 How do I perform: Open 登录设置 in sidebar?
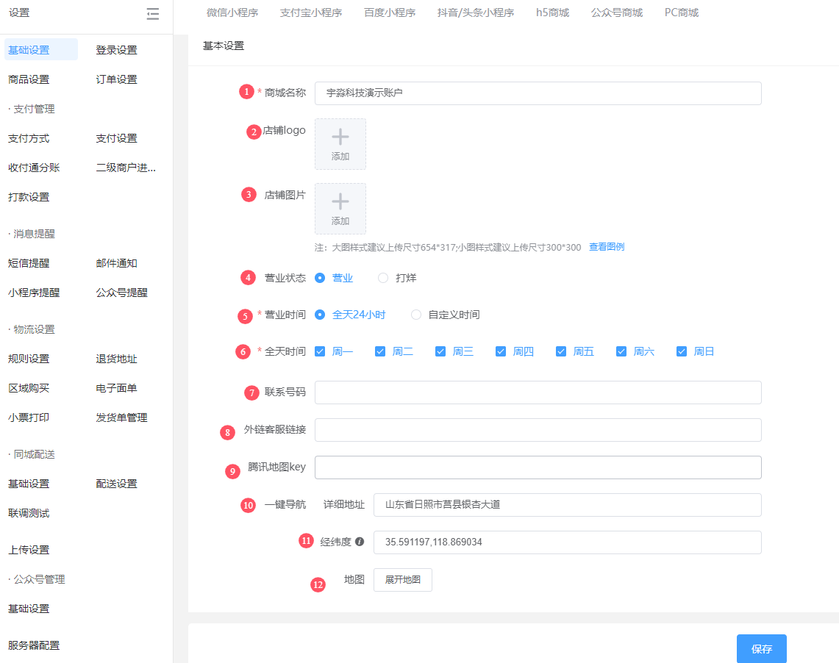click(117, 50)
